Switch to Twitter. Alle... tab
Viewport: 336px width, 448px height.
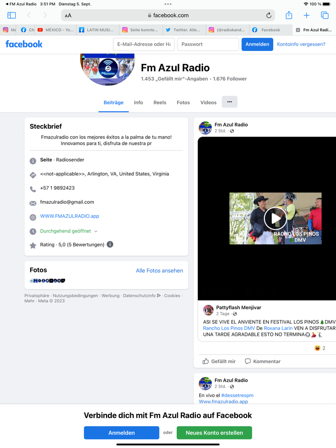(184, 30)
